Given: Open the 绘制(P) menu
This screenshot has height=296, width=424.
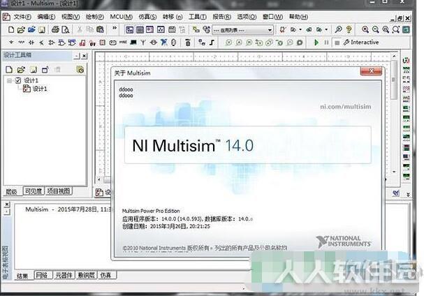Looking at the screenshot, I should [94, 17].
